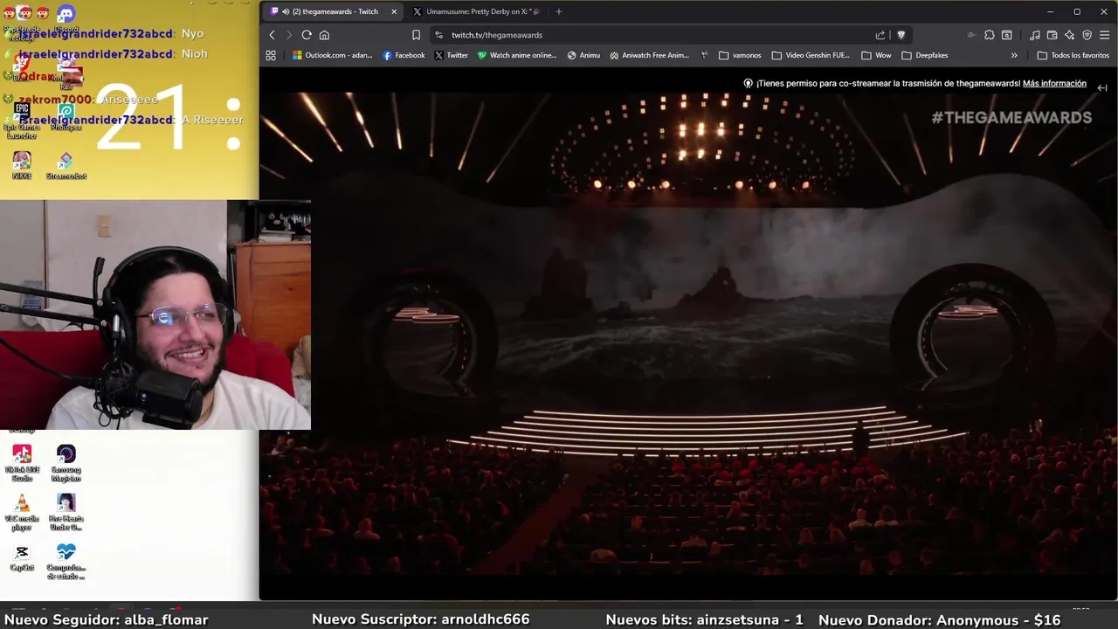Open the Animu bookmark
This screenshot has height=629, width=1118.
[x=583, y=55]
